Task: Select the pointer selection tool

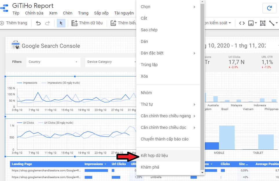Action: (61, 23)
